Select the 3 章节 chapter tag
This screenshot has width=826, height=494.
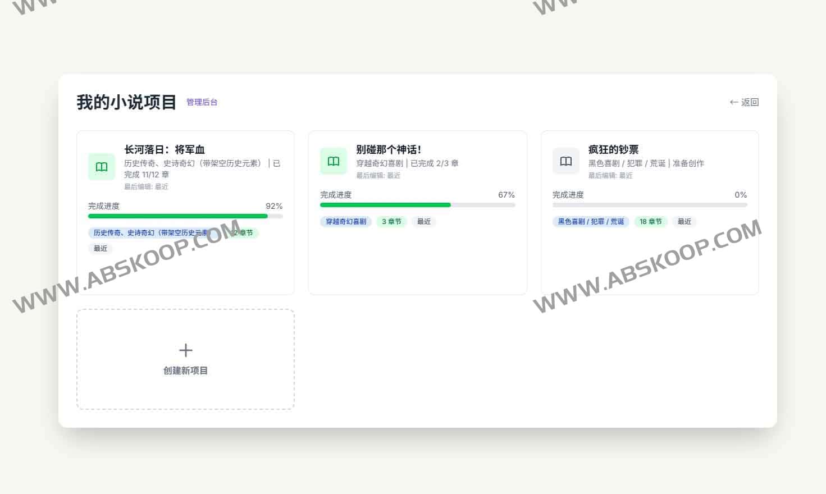[391, 222]
